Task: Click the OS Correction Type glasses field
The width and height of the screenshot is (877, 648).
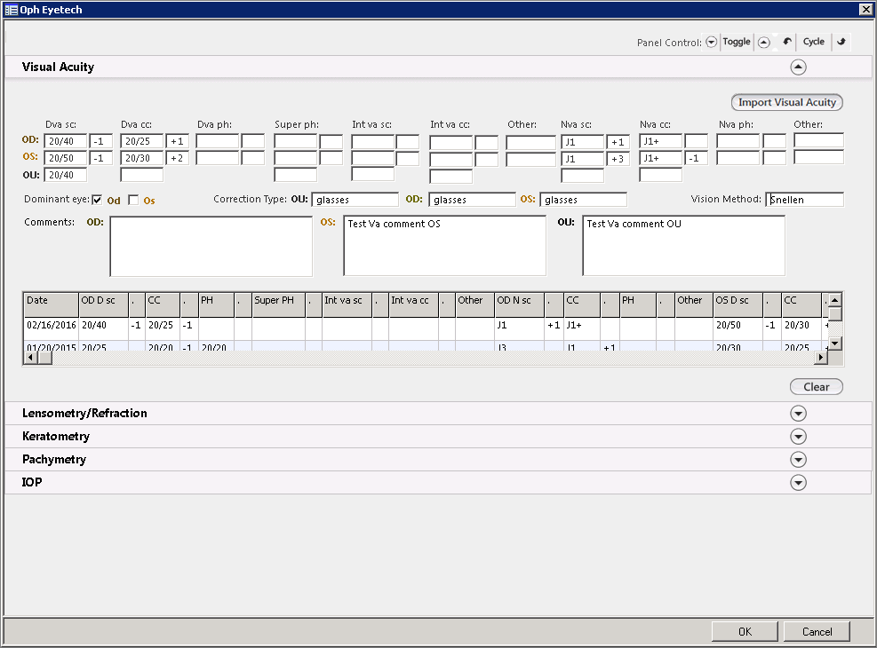Action: [x=584, y=200]
